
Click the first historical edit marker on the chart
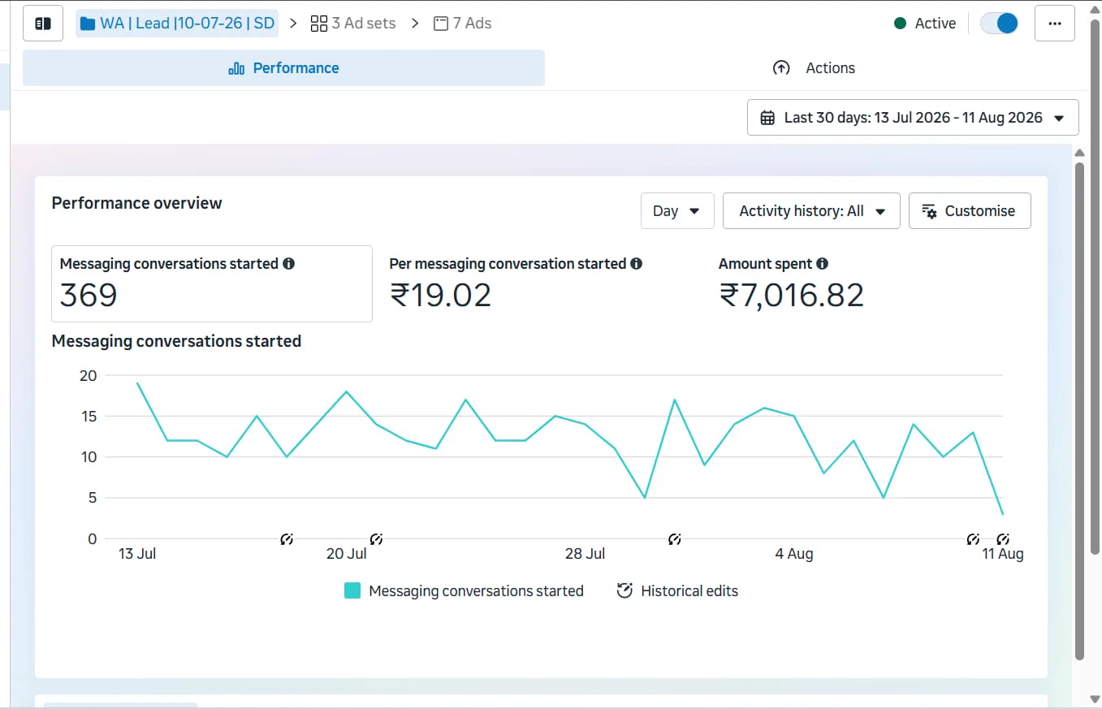pos(287,539)
